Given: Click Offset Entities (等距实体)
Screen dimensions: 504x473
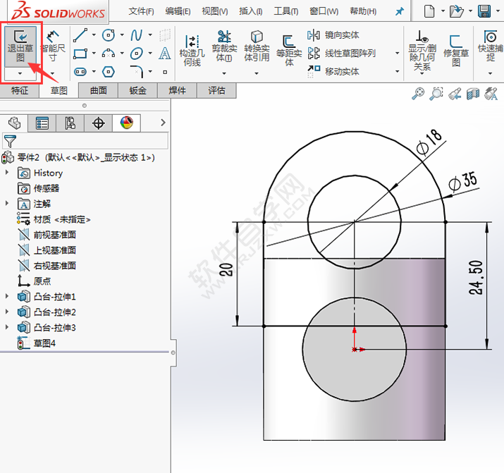Looking at the screenshot, I should click(x=289, y=51).
